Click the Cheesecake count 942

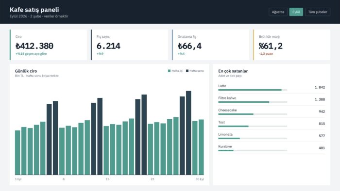(x=322, y=111)
